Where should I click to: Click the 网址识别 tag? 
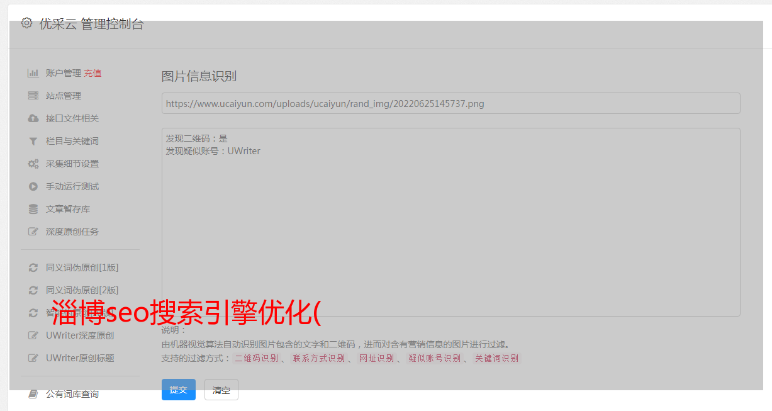pos(376,358)
